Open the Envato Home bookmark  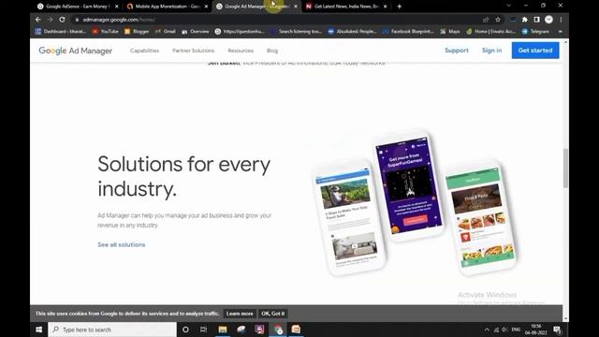tap(490, 31)
